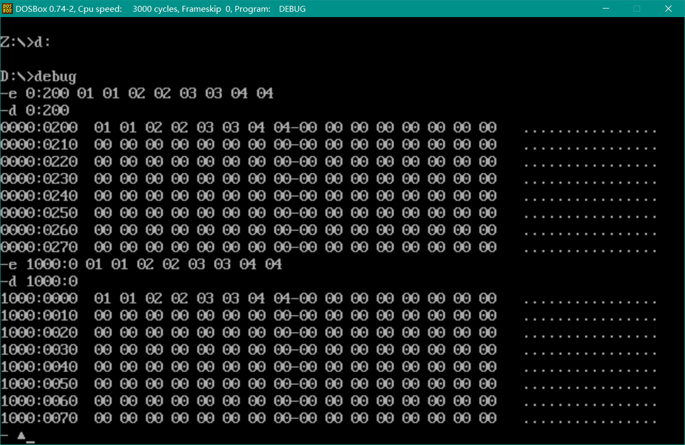685x445 pixels.
Task: Click the DOSBox icon in title bar
Action: pyautogui.click(x=7, y=9)
